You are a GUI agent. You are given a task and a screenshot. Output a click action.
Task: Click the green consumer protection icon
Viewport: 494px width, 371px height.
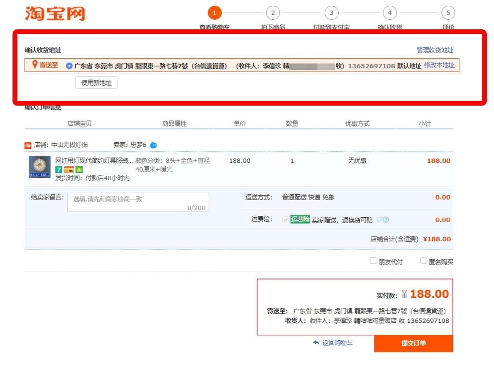[x=79, y=170]
